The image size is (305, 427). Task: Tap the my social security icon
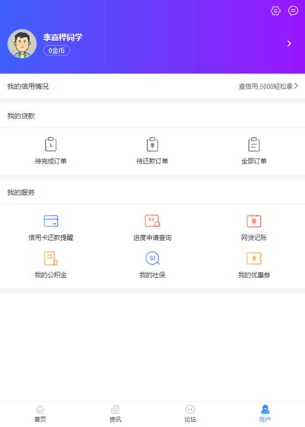point(152,258)
